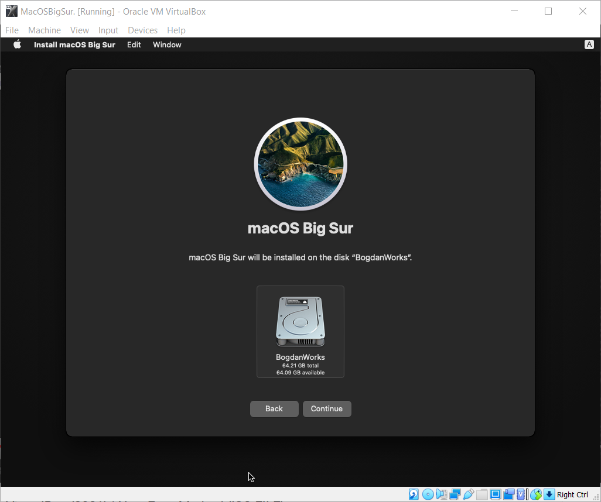The width and height of the screenshot is (601, 502).
Task: Open the VirtualBox View menu
Action: (79, 30)
